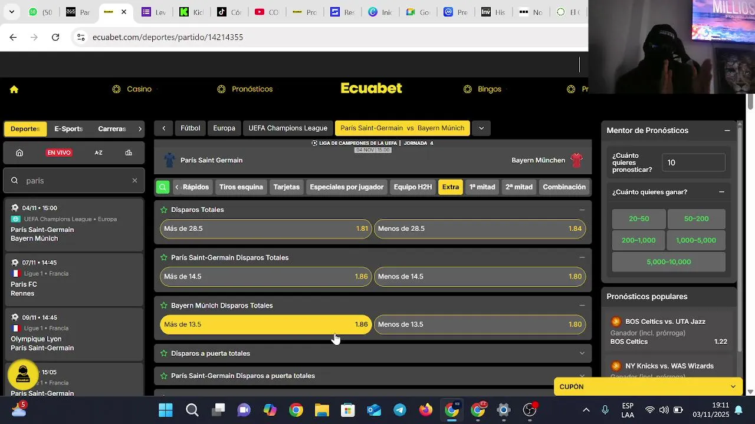Screen dimensions: 755x424
Task: Collapse the Mentor de Pronósticos panel
Action: (727, 131)
